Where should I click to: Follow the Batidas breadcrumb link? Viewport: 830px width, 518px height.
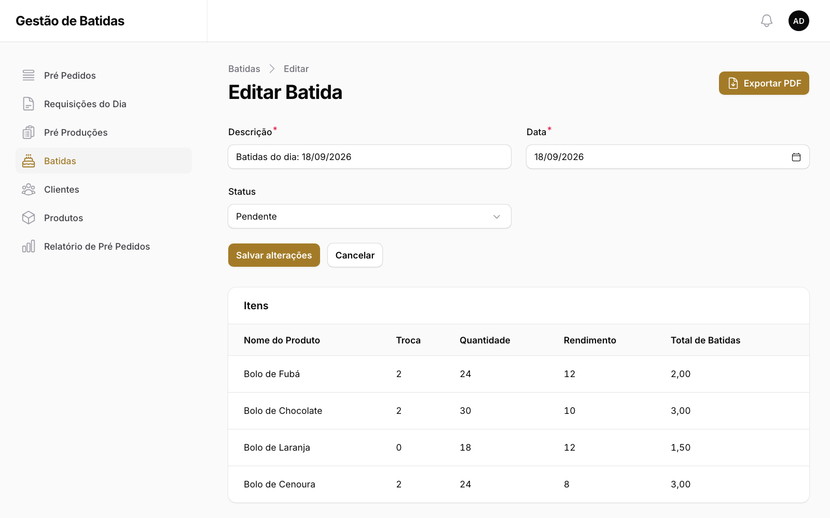244,69
